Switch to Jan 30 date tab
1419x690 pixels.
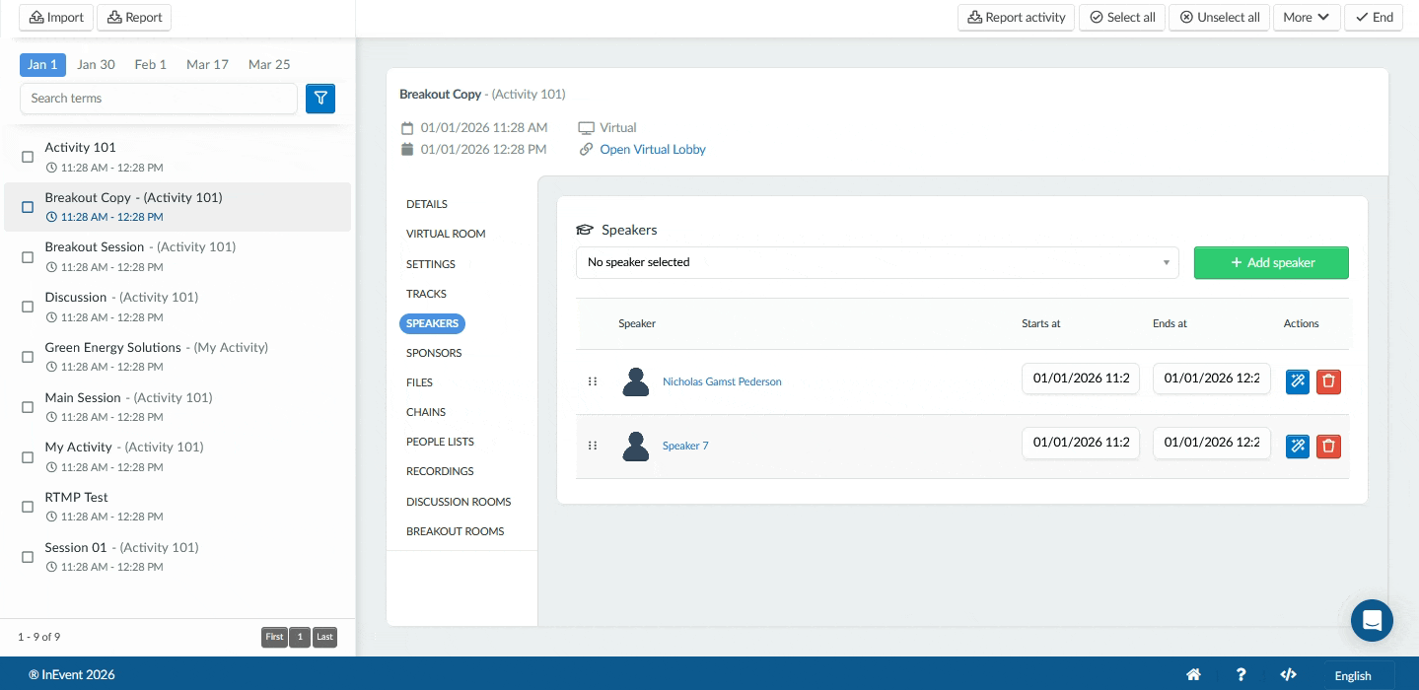tap(96, 64)
